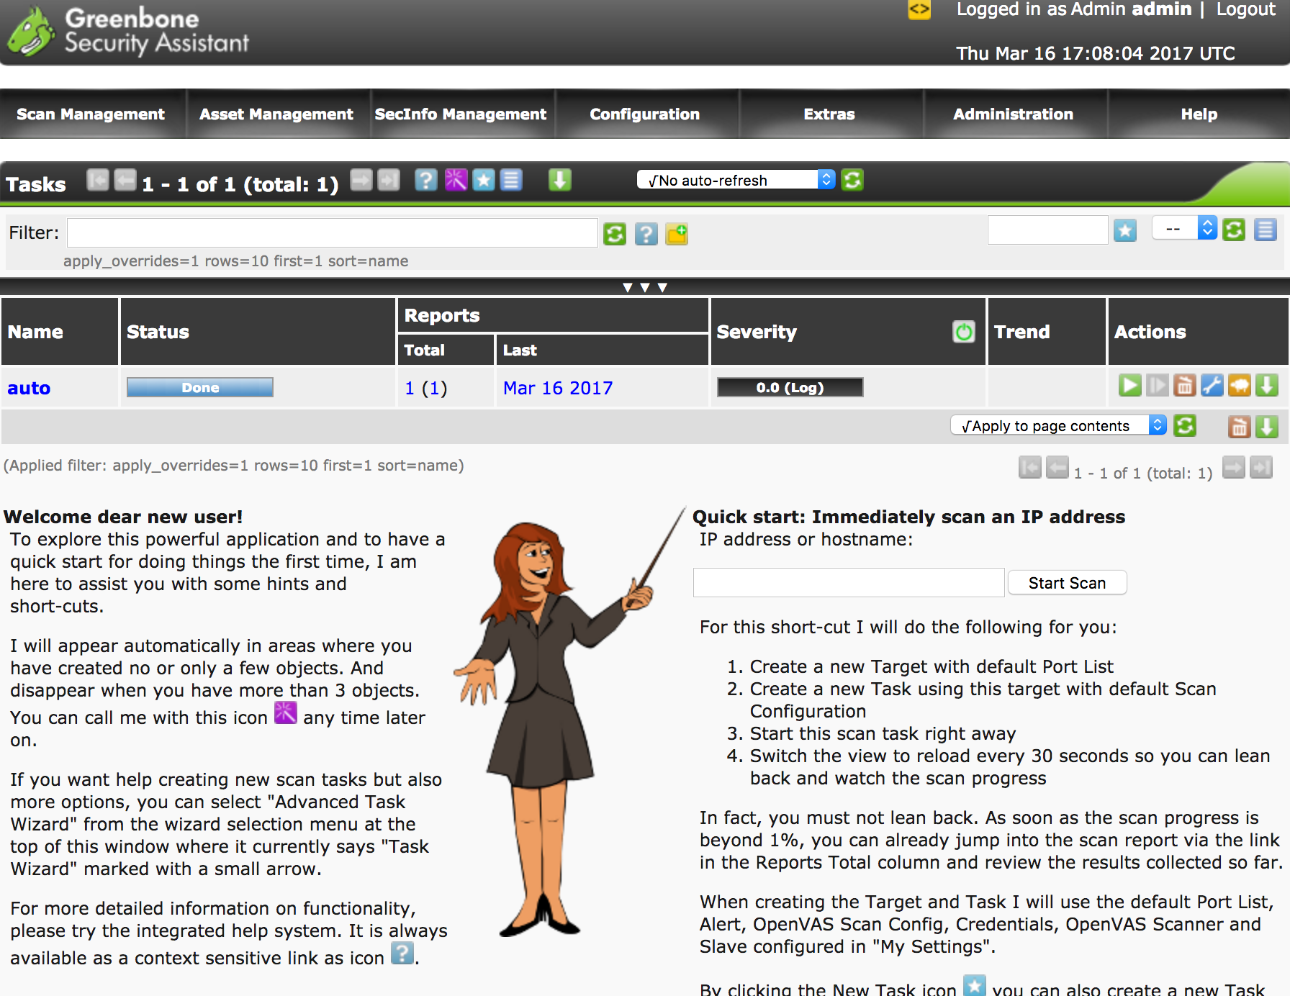Screen dimensions: 1290x996
Task: Click Task Wizard icon in welcome text
Action: coord(286,713)
